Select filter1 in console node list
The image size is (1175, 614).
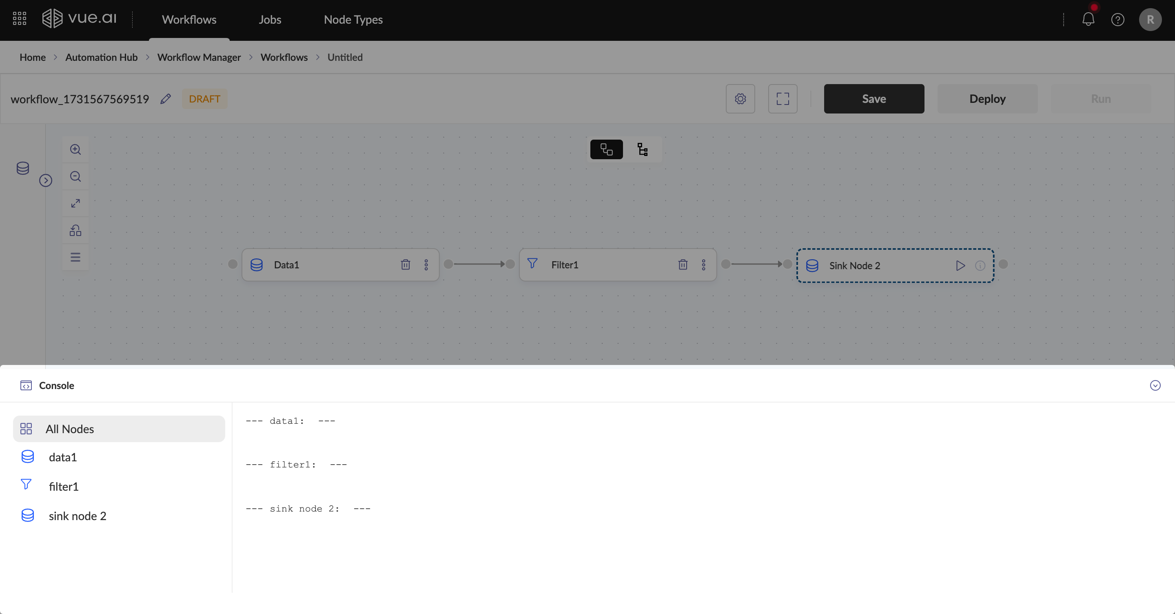(x=63, y=487)
